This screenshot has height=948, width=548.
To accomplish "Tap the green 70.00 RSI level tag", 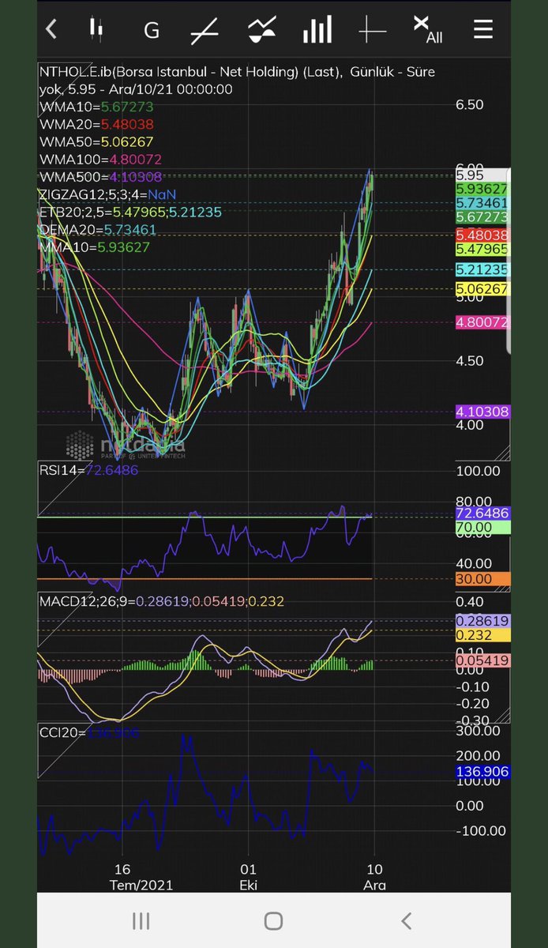I will [482, 527].
